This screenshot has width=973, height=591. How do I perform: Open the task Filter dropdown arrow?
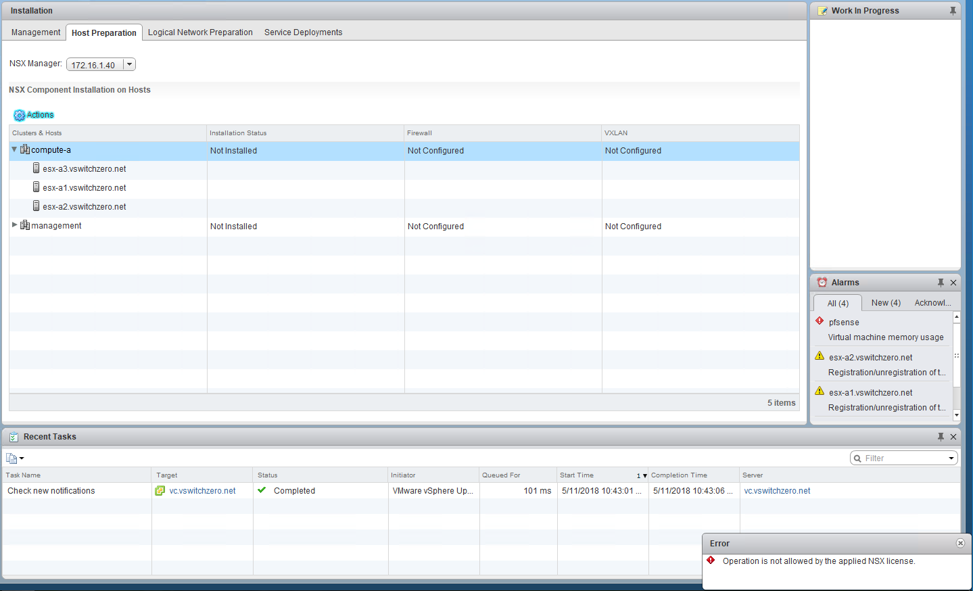(951, 458)
